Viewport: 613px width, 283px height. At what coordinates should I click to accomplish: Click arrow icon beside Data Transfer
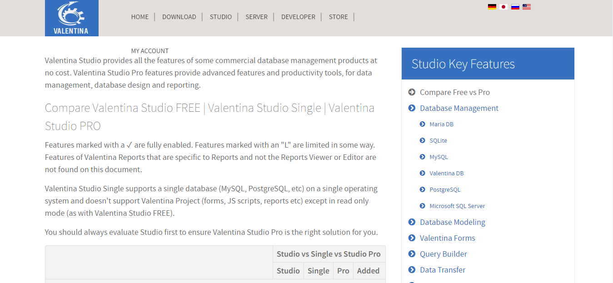click(412, 270)
